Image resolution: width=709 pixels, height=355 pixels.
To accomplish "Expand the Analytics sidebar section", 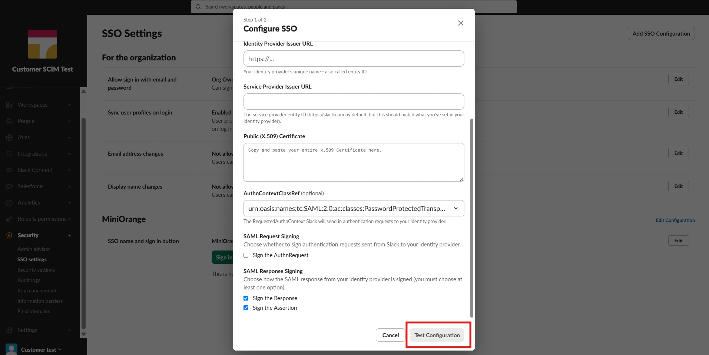I will tap(69, 203).
